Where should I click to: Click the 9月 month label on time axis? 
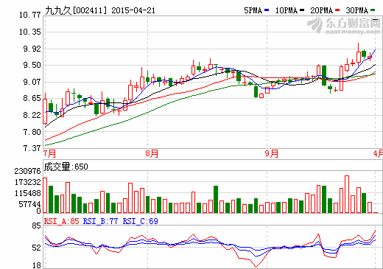(x=272, y=153)
